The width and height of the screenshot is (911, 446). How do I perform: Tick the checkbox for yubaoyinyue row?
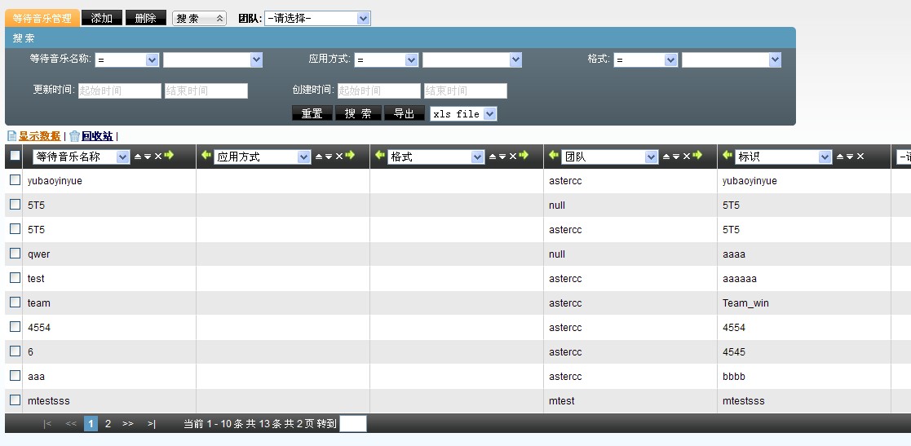click(x=15, y=180)
